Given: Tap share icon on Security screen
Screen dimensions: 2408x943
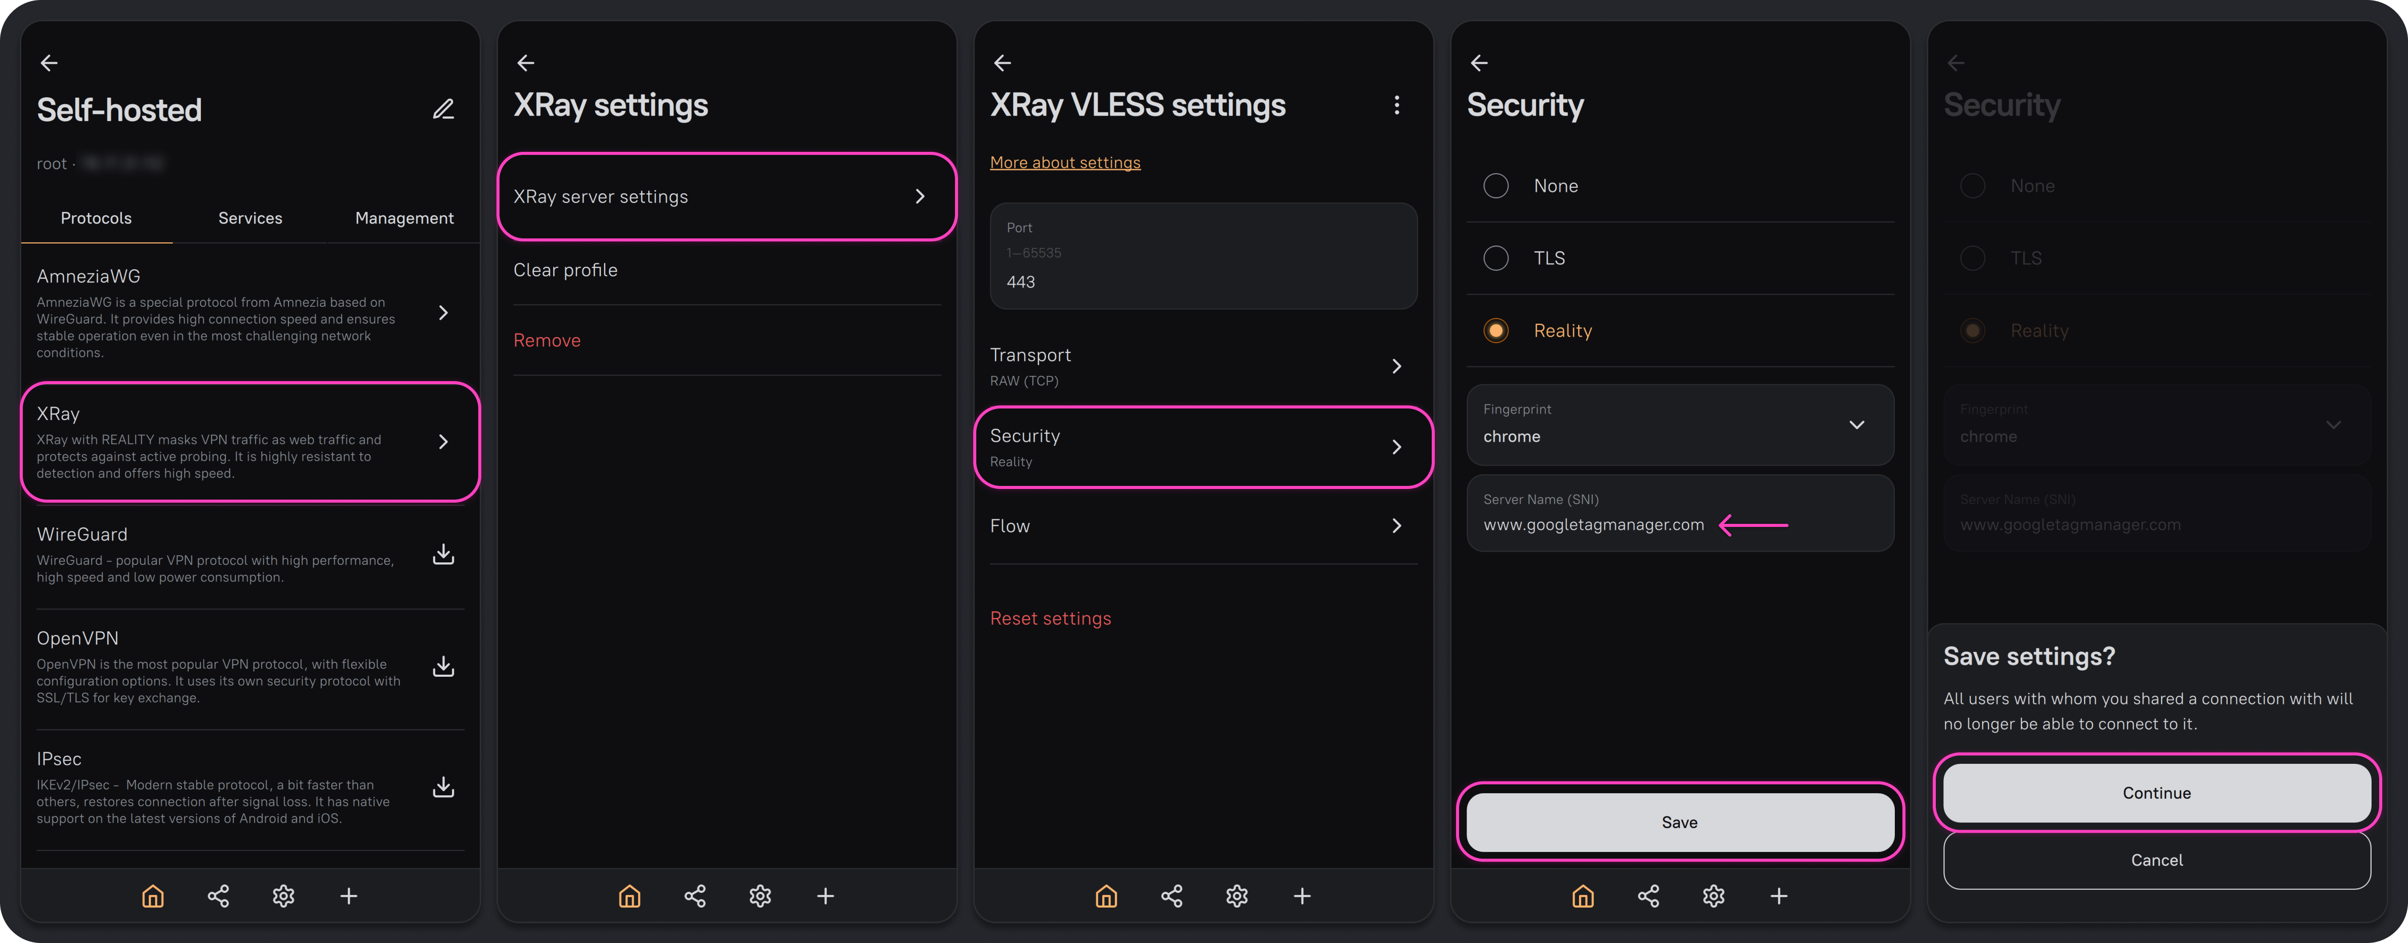Looking at the screenshot, I should click(1648, 896).
